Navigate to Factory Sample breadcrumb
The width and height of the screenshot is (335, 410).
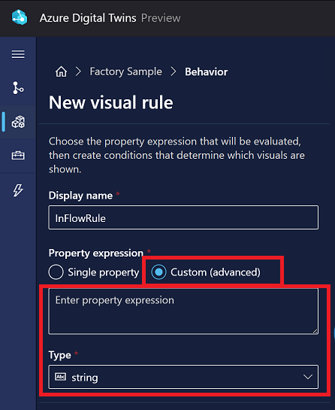tap(126, 71)
